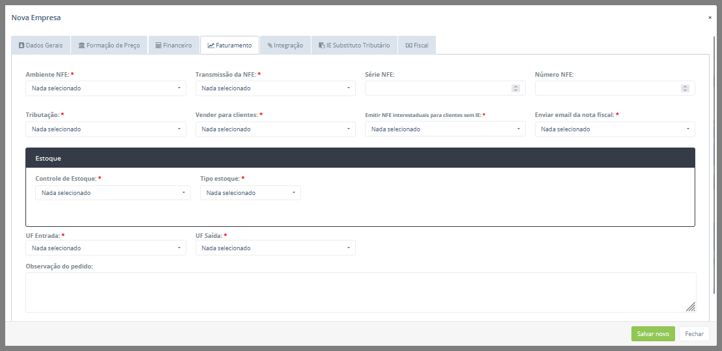Choose Enviar email da nota fiscal option
The image size is (722, 351).
tap(614, 129)
